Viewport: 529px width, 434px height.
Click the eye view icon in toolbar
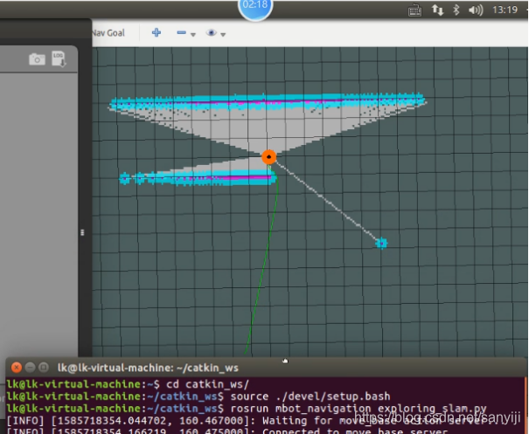(212, 32)
